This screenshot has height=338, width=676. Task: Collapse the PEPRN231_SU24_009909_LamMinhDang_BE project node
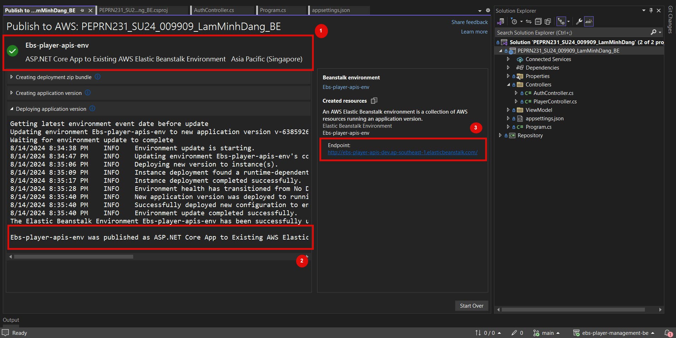pos(500,51)
